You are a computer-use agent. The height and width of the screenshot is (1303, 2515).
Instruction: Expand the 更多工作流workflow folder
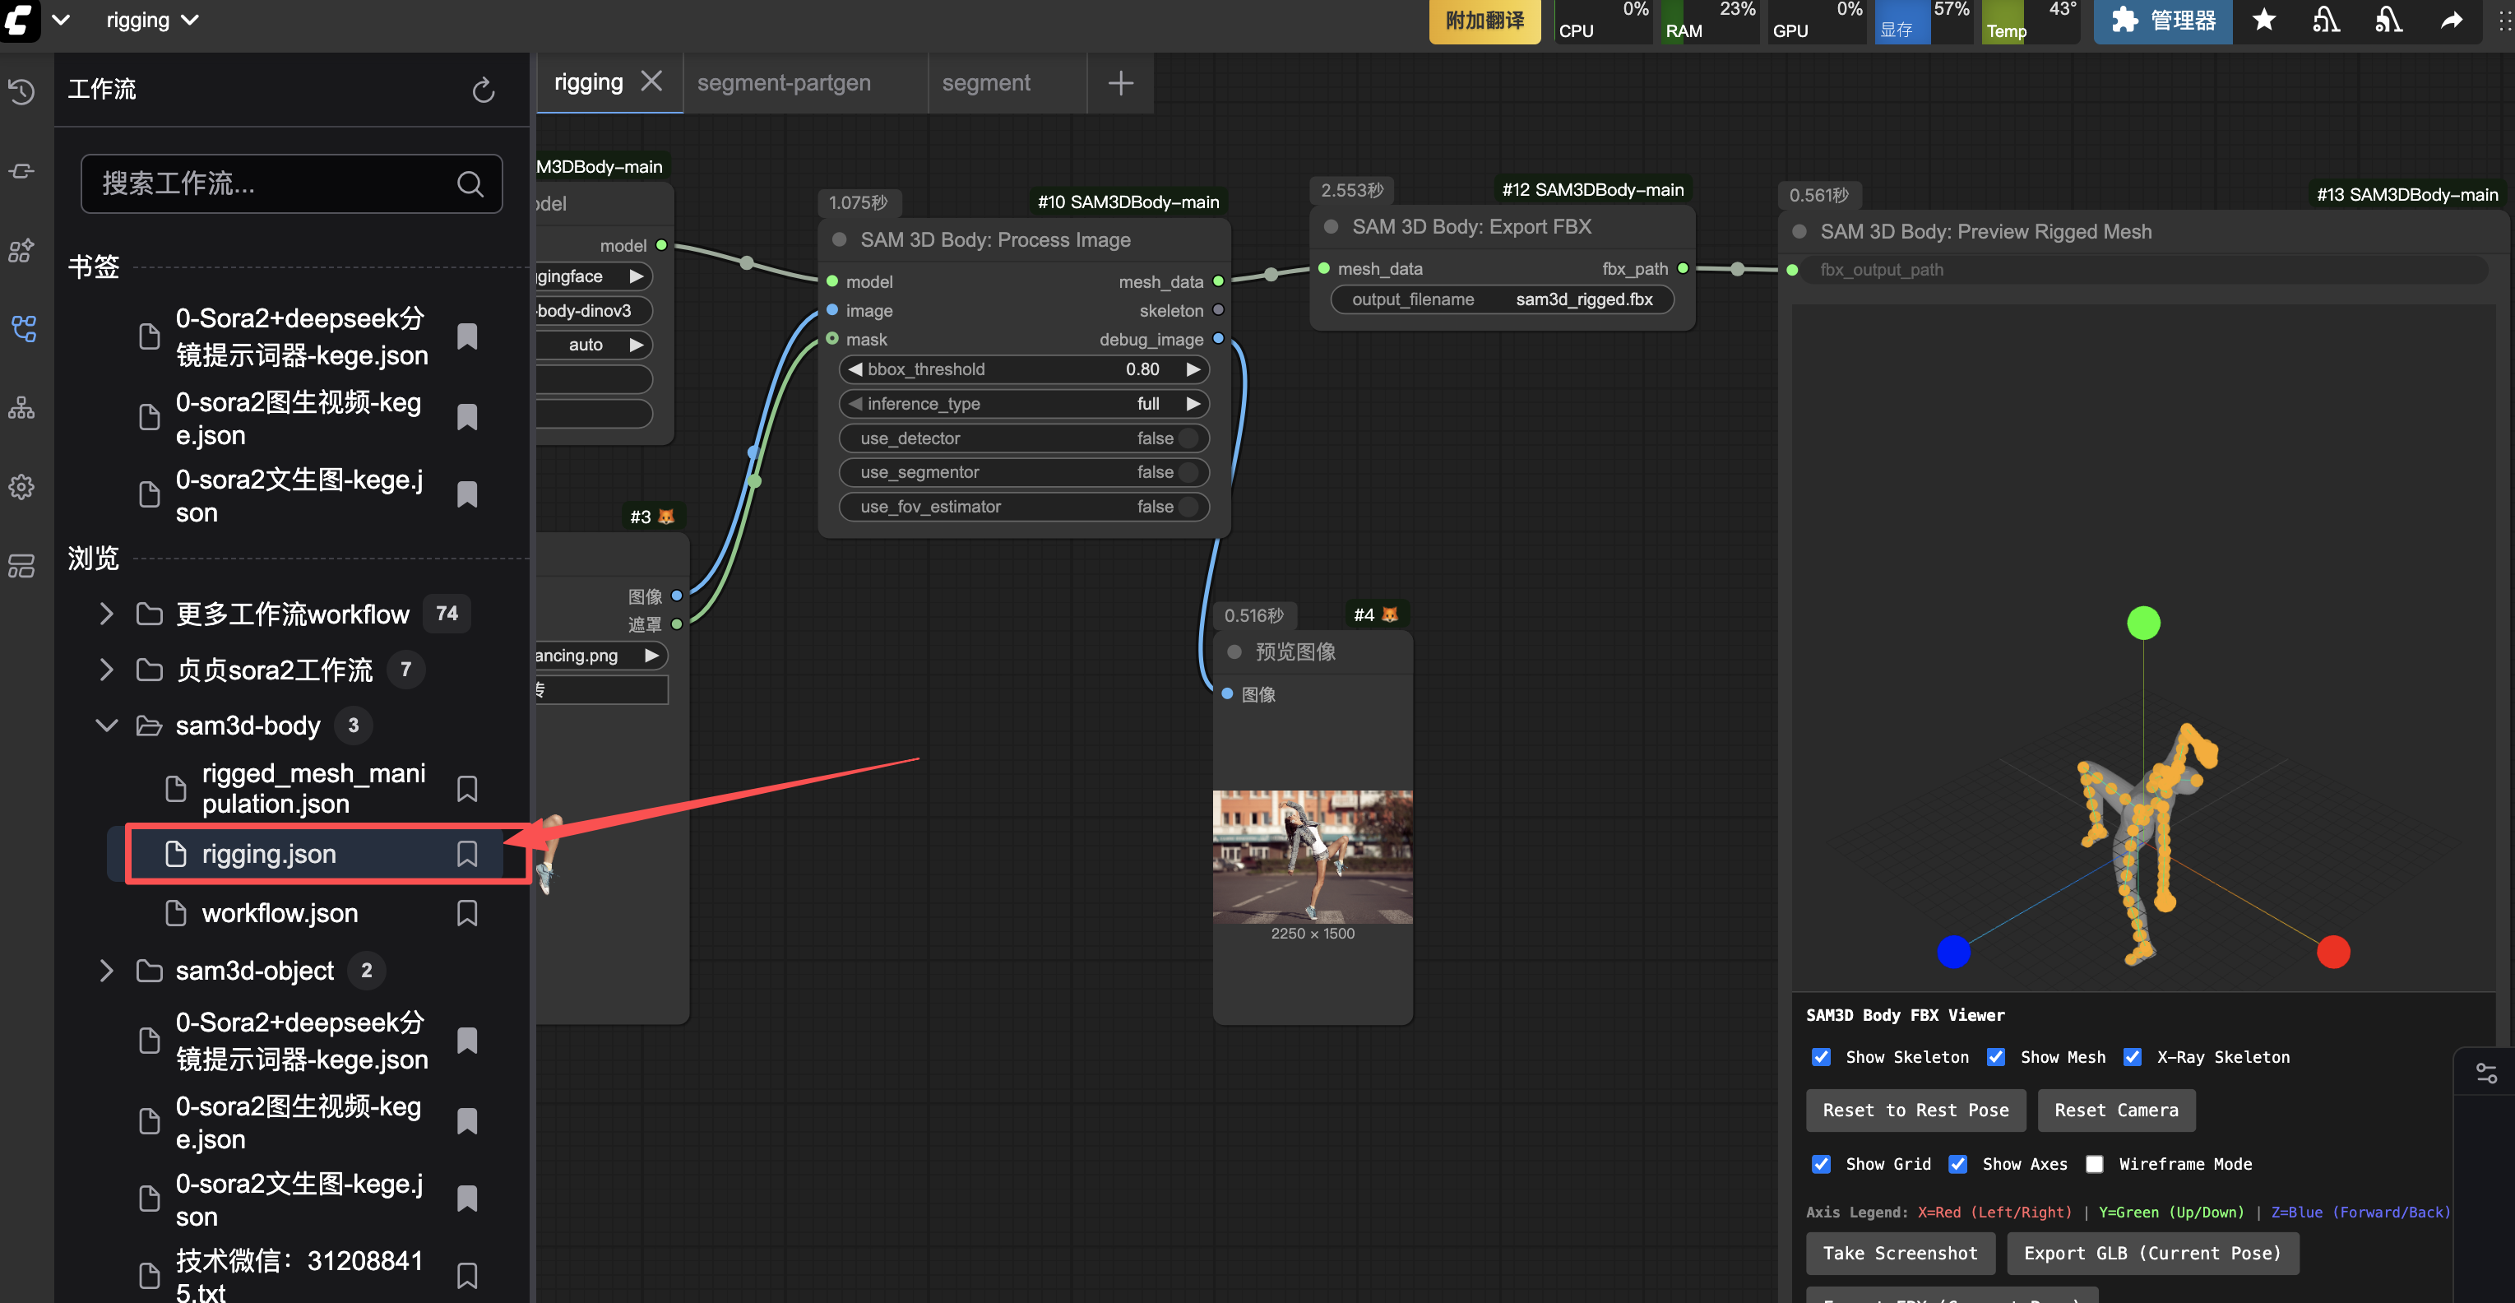(106, 614)
